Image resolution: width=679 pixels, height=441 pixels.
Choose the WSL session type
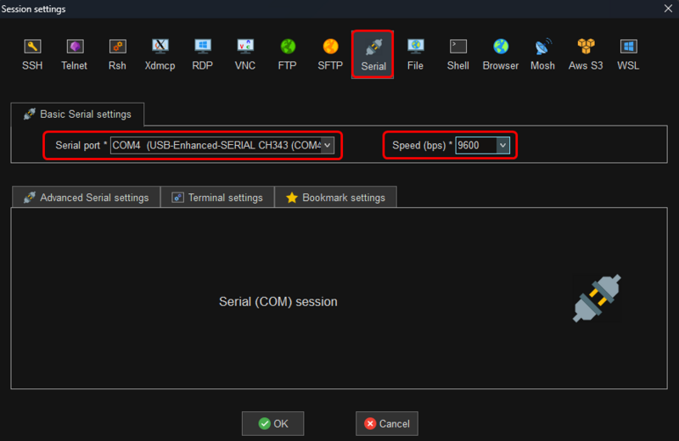[x=628, y=54]
